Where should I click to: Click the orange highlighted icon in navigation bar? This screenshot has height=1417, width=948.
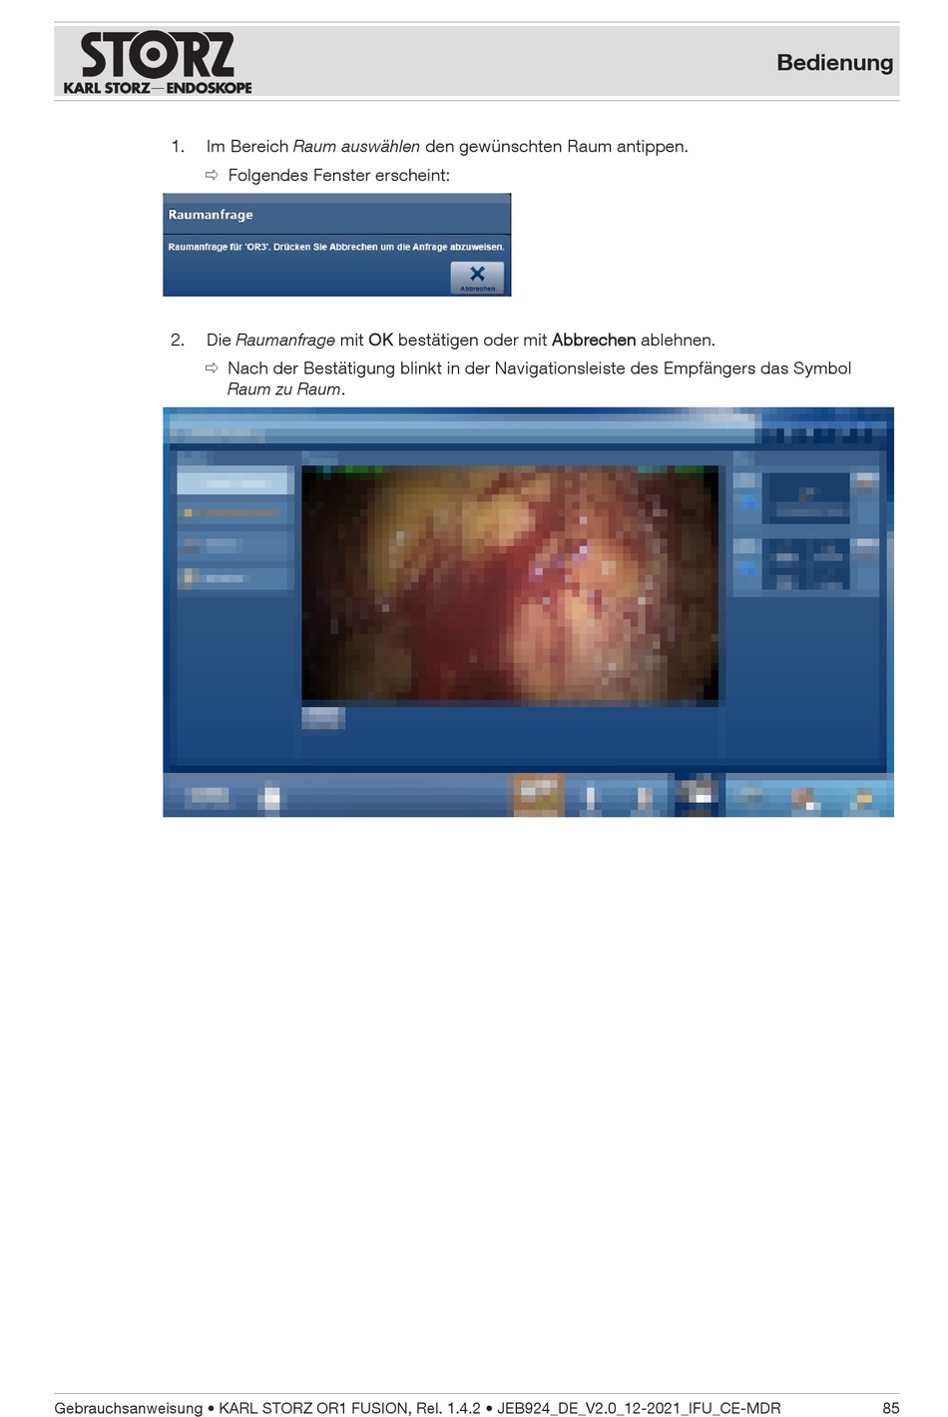(x=539, y=796)
